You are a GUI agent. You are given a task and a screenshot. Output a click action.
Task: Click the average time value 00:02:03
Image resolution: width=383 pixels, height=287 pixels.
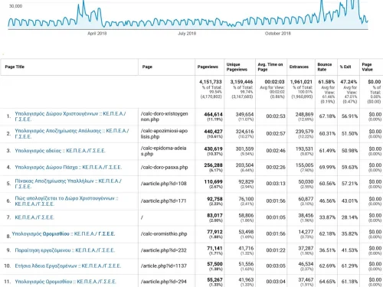(274, 82)
